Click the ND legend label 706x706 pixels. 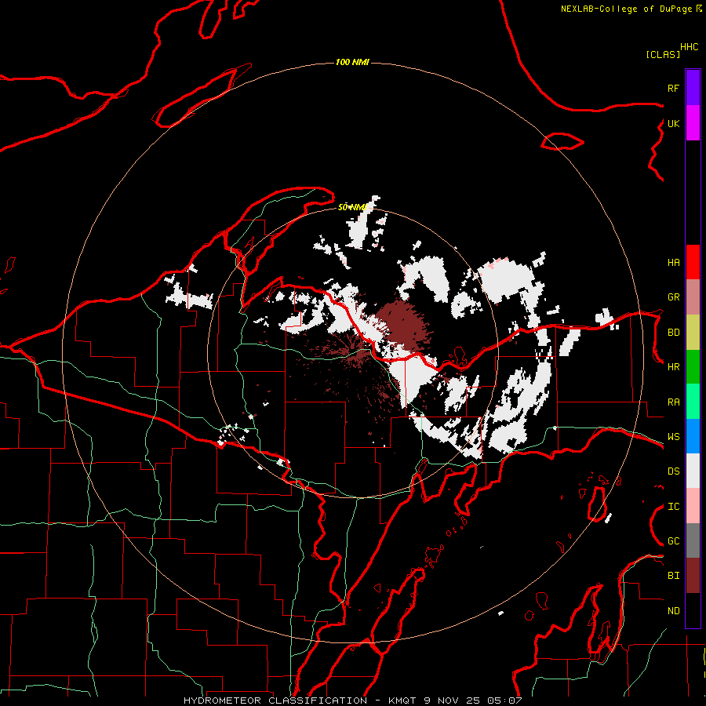[x=673, y=611]
